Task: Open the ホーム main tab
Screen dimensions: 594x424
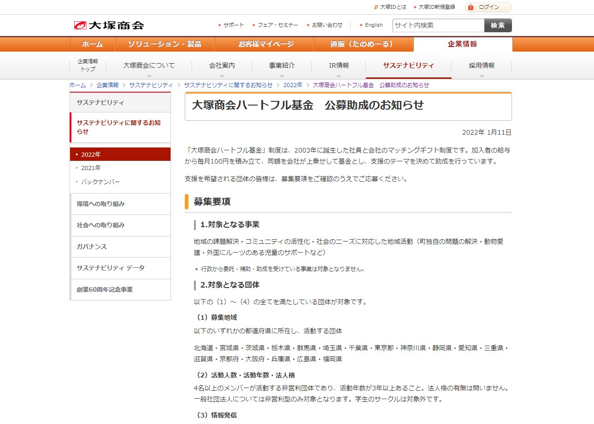Action: 92,44
